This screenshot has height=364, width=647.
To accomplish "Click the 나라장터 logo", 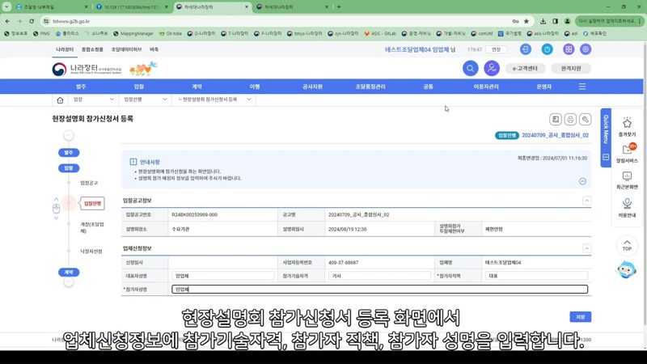I will pyautogui.click(x=87, y=69).
